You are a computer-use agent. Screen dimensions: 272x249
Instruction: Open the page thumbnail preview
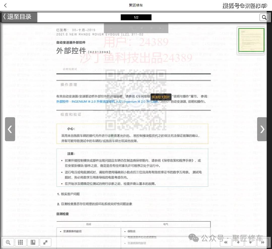pyautogui.click(x=251, y=40)
